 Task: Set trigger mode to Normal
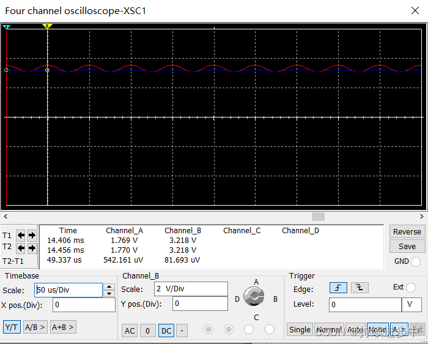[x=329, y=330]
